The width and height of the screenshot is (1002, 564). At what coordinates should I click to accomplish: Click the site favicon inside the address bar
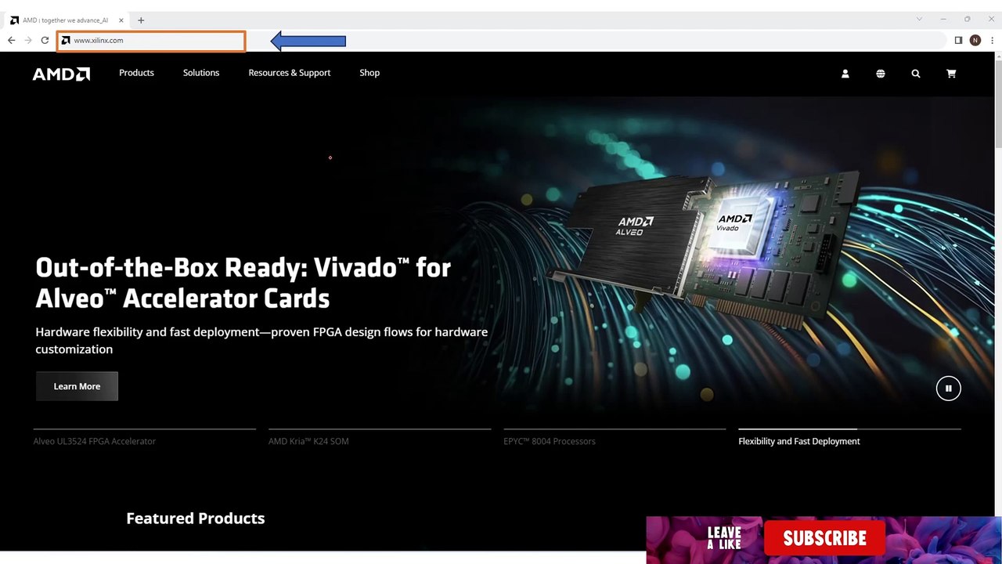tap(66, 40)
